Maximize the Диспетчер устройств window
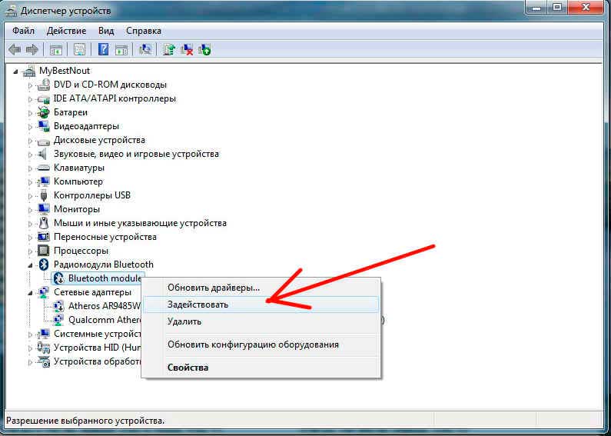 (x=557, y=8)
